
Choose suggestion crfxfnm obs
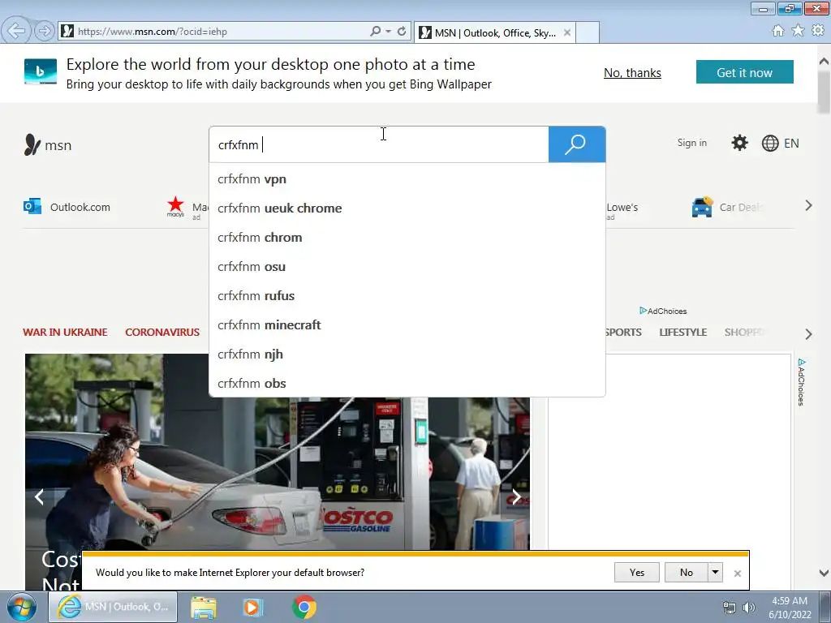click(x=407, y=383)
